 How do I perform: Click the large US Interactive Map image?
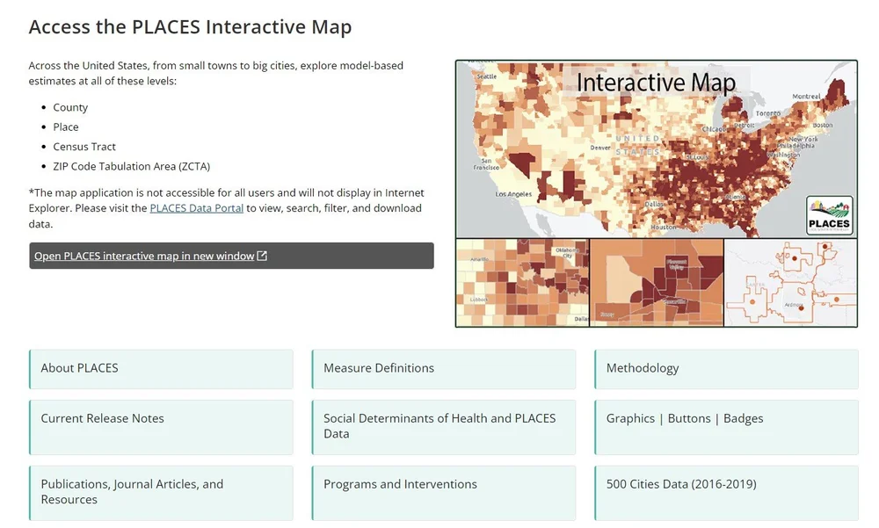656,149
